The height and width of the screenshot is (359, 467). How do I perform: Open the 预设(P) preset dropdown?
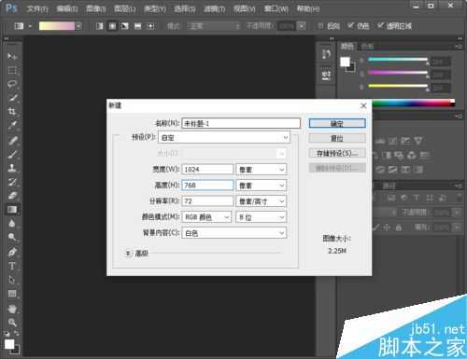pos(224,137)
